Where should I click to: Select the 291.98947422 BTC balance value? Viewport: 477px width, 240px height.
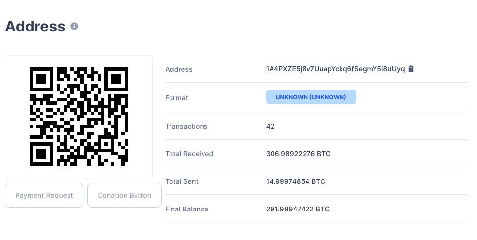(298, 209)
